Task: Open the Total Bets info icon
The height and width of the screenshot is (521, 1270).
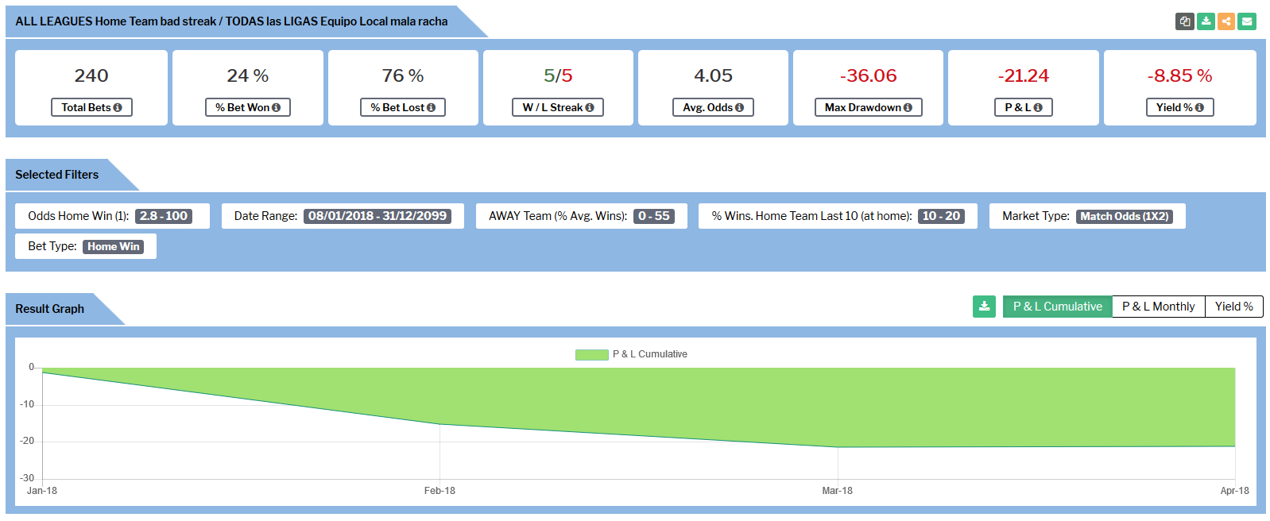Action: point(118,107)
